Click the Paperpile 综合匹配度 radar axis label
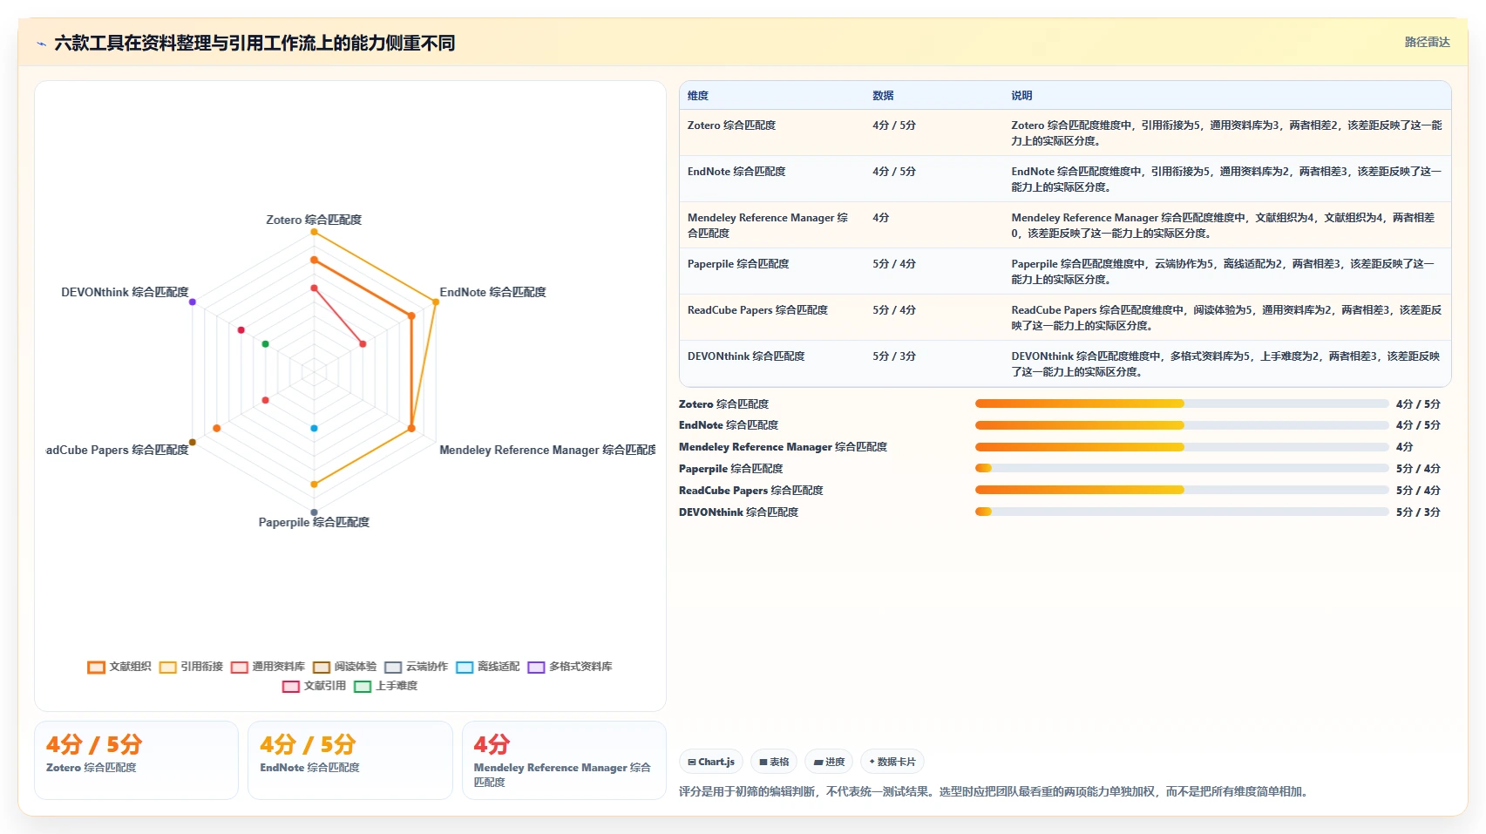Screen dimensions: 1486x834 (x=314, y=522)
